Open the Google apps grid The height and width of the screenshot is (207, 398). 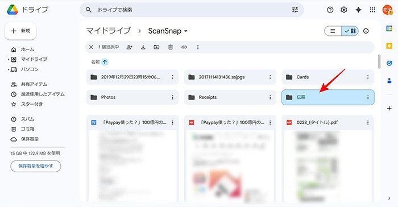pos(372,10)
